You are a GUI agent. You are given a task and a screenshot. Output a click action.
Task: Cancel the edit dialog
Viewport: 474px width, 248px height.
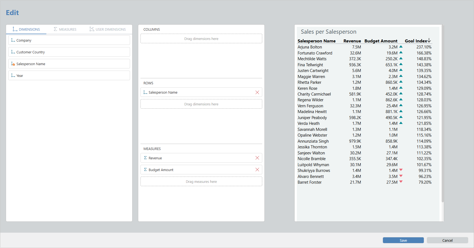[x=447, y=240]
